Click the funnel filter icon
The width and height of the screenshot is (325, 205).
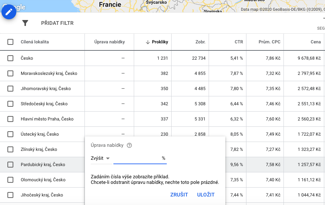[25, 23]
